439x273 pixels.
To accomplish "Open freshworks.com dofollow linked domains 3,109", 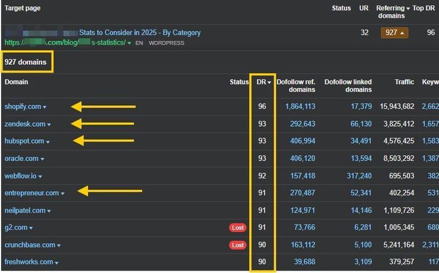I will click(363, 262).
